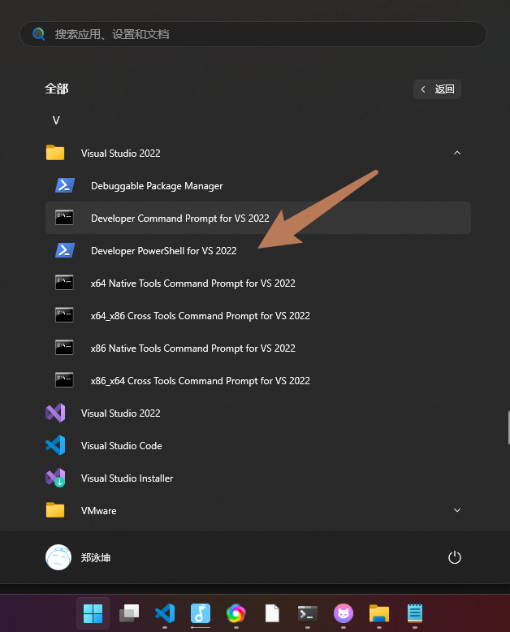Open x86 Native Tools Command Prompt for VS 2022
The width and height of the screenshot is (510, 632).
pos(193,348)
